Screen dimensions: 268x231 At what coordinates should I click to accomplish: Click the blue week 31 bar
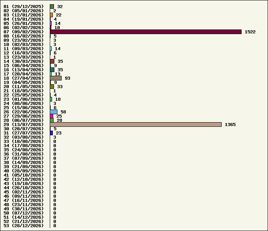click(x=51, y=133)
